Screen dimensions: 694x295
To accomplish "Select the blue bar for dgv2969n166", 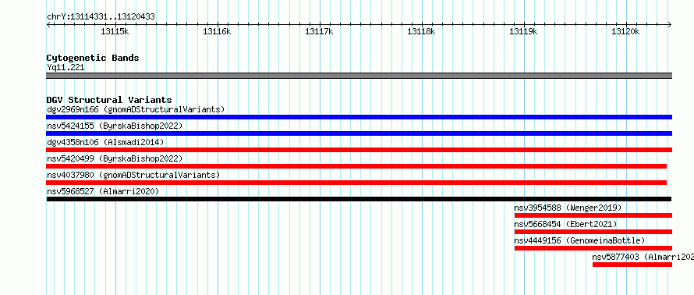I will (x=359, y=117).
